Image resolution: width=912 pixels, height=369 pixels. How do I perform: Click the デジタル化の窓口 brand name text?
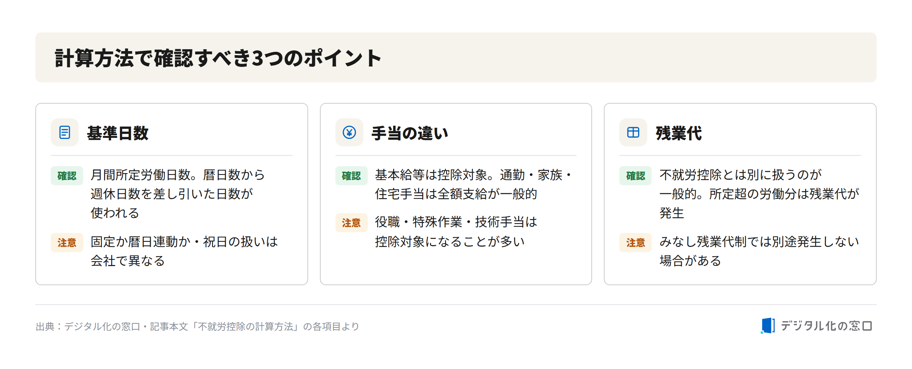coord(826,326)
